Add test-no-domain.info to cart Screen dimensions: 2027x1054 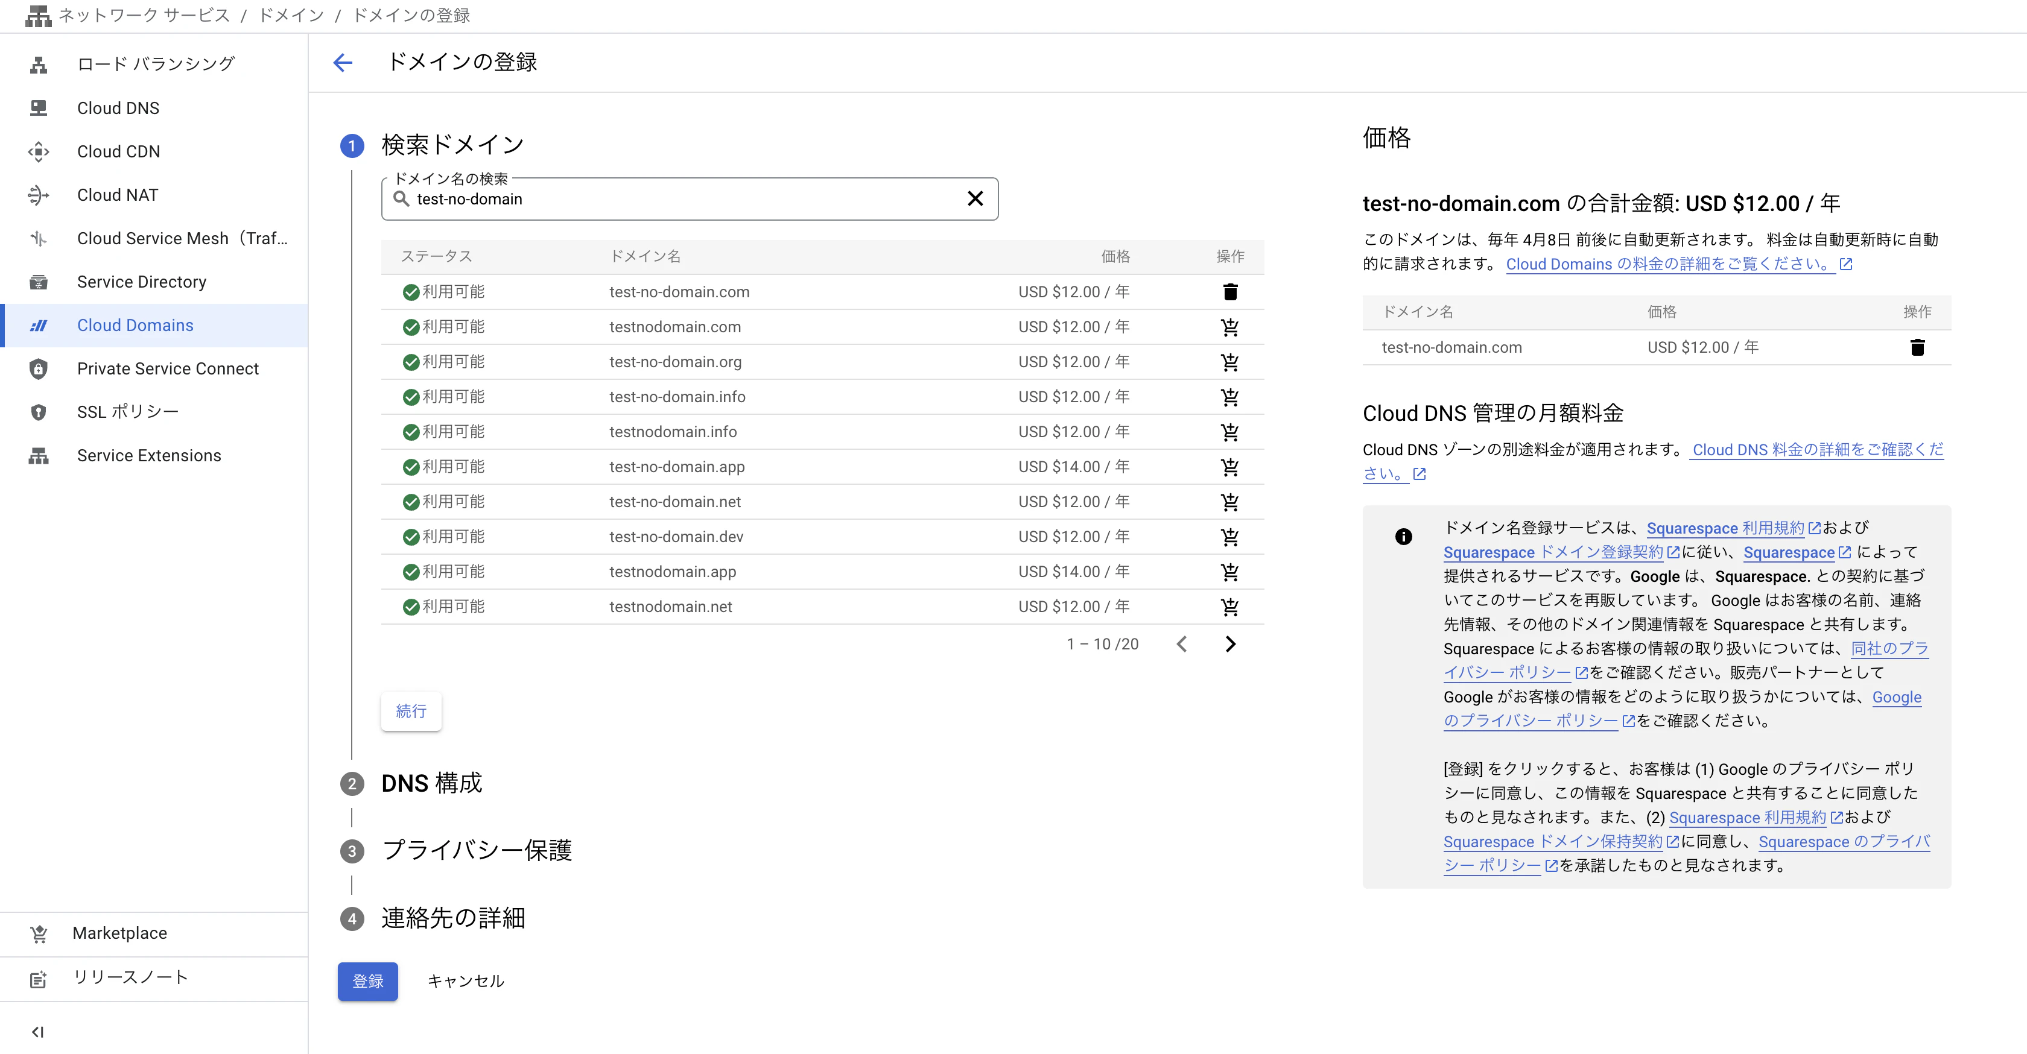coord(1230,397)
